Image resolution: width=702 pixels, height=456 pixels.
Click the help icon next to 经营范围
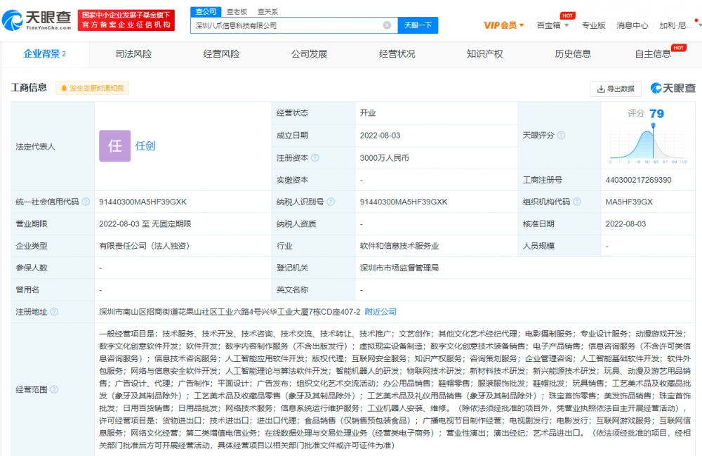54,389
